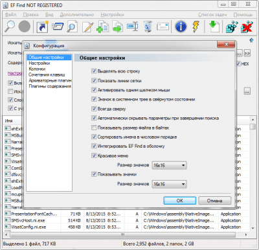
Task: Click the envelope send mail icon
Action: point(163,27)
